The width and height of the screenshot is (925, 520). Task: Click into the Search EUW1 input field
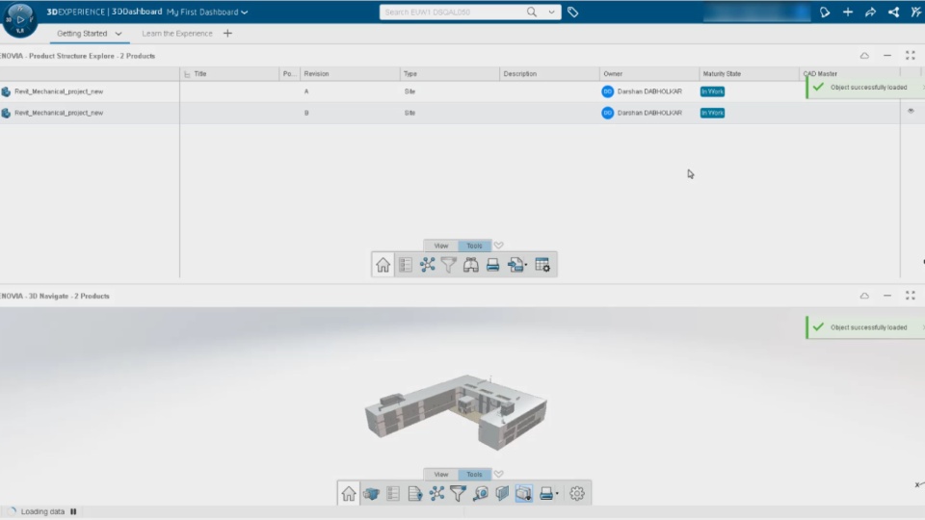coord(451,12)
